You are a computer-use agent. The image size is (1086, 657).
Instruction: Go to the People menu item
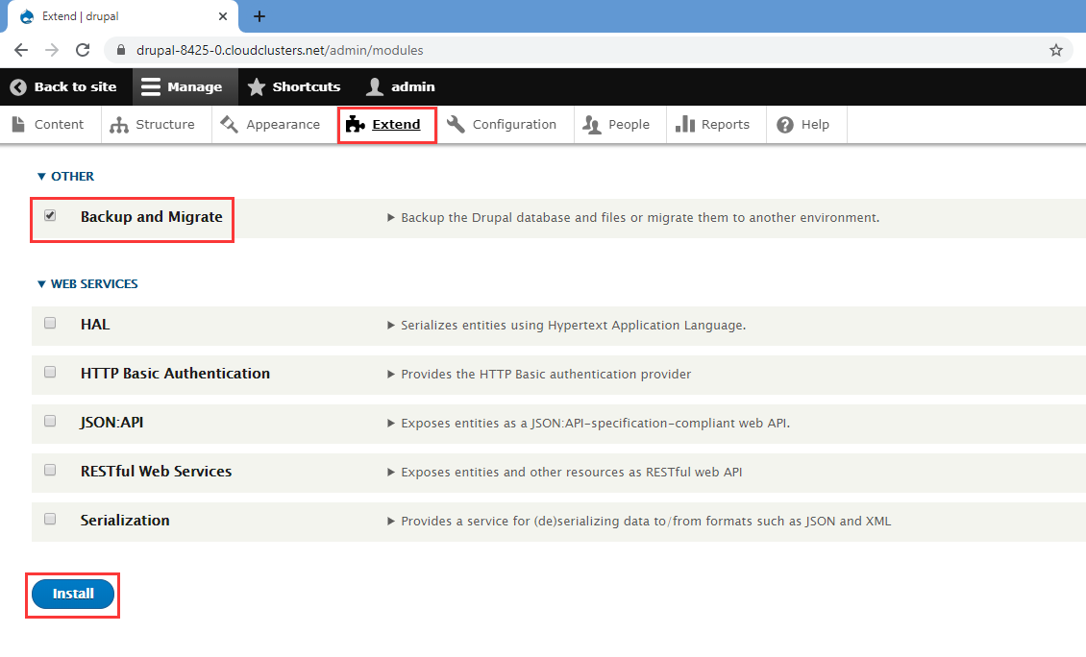(619, 125)
